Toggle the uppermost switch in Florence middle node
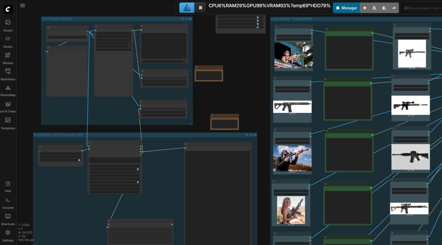The height and width of the screenshot is (245, 442). tap(138, 169)
